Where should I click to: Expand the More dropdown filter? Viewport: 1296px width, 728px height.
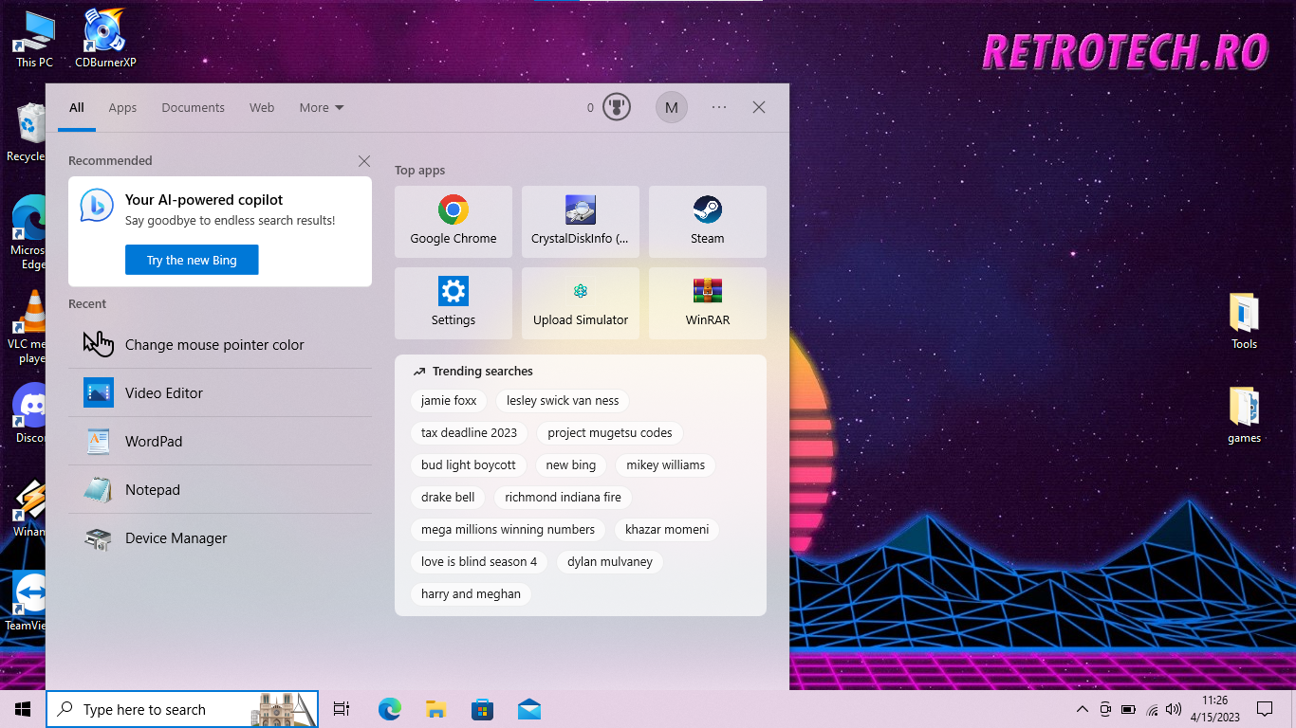[322, 108]
